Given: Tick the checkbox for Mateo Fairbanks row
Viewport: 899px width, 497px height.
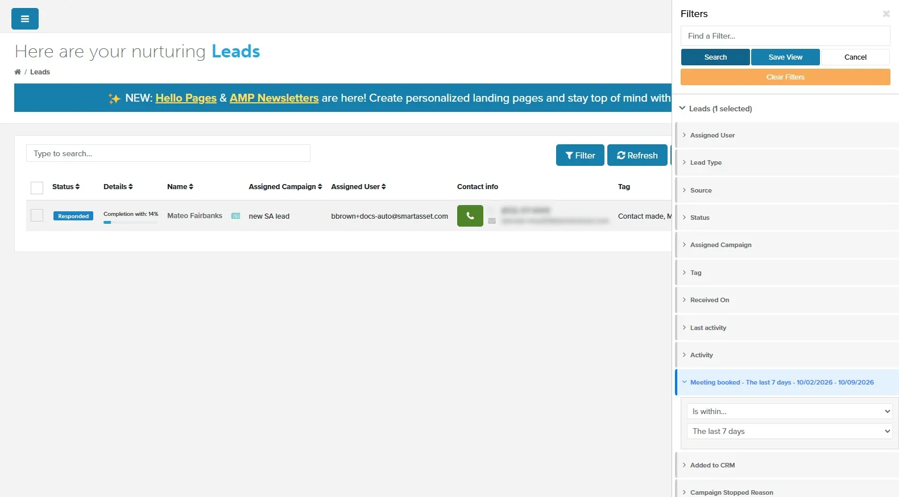Looking at the screenshot, I should point(37,215).
